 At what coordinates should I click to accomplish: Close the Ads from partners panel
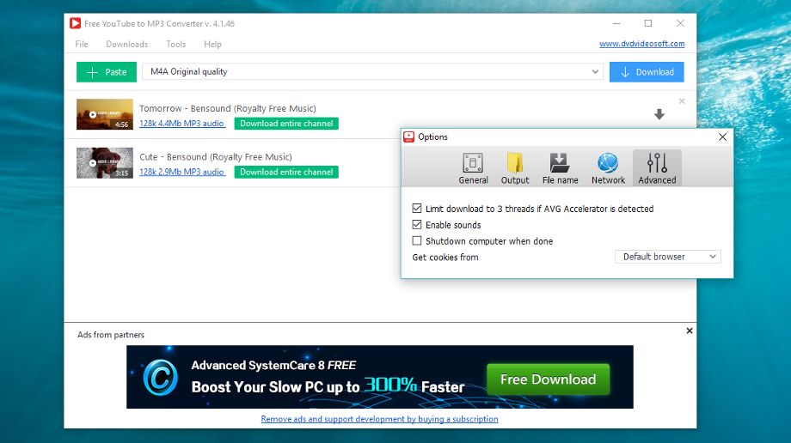[x=689, y=331]
